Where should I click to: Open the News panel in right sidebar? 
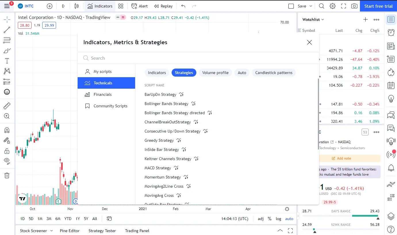coord(391,46)
